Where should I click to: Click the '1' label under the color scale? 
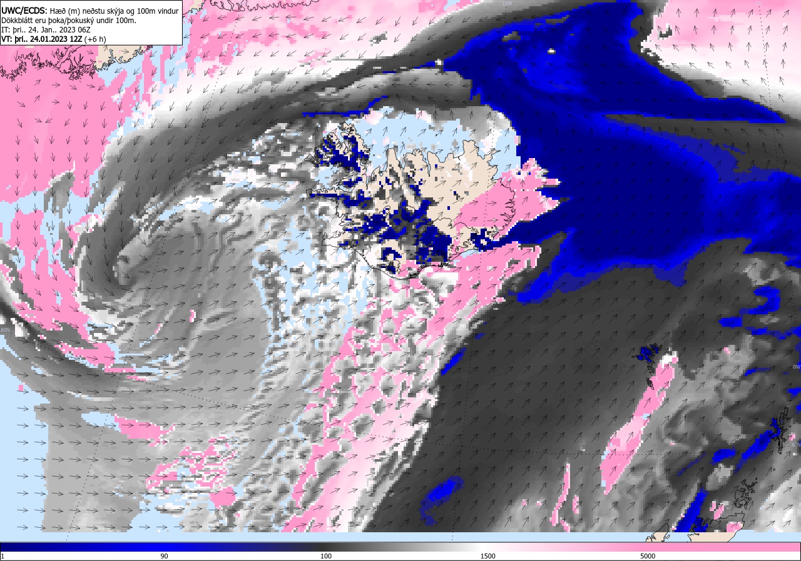click(x=3, y=556)
